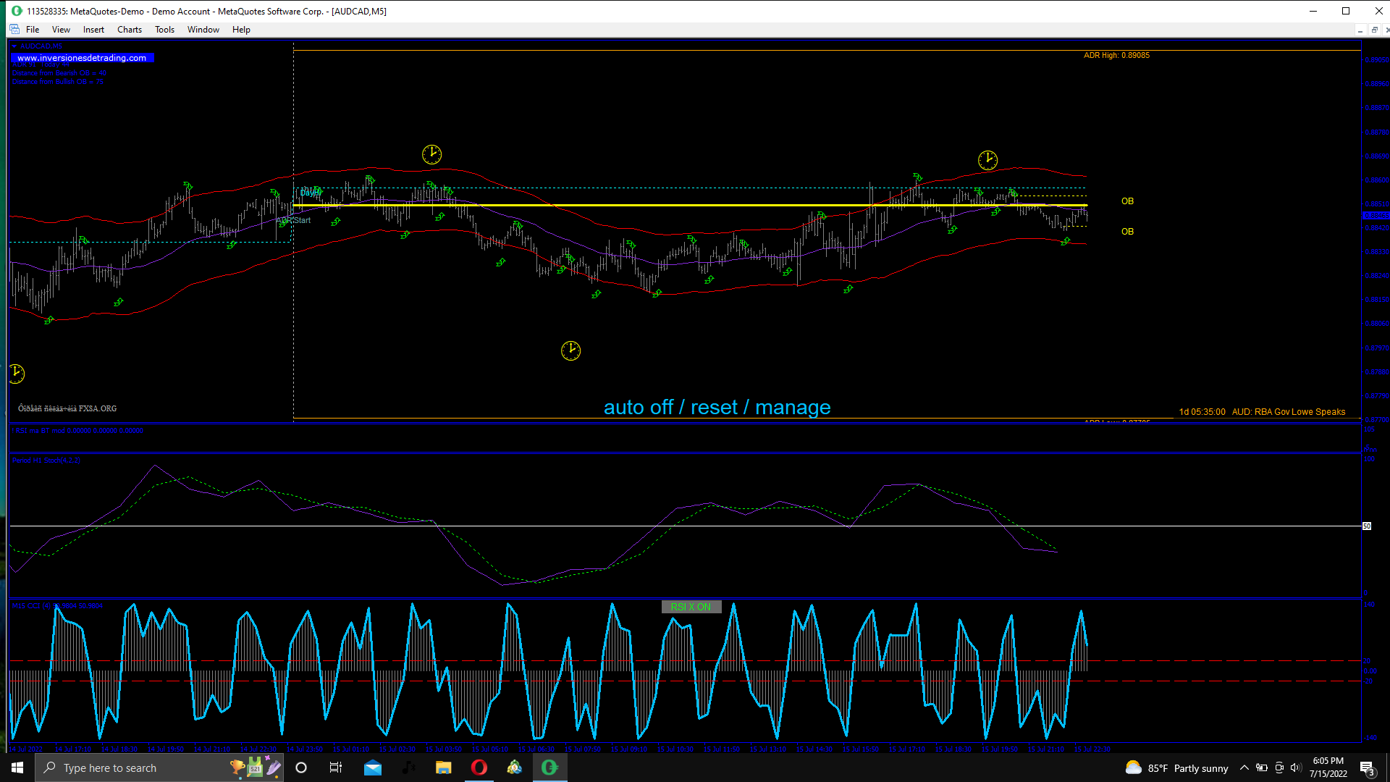This screenshot has height=782, width=1390.
Task: Click the manage label on the chart
Action: point(793,408)
